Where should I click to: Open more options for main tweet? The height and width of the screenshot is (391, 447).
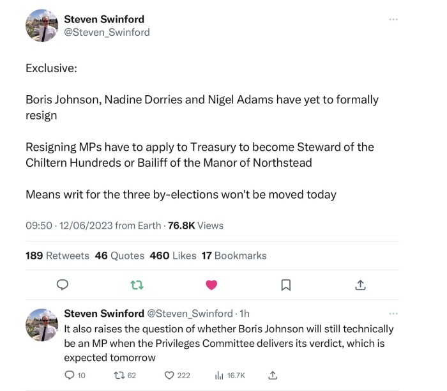393,19
